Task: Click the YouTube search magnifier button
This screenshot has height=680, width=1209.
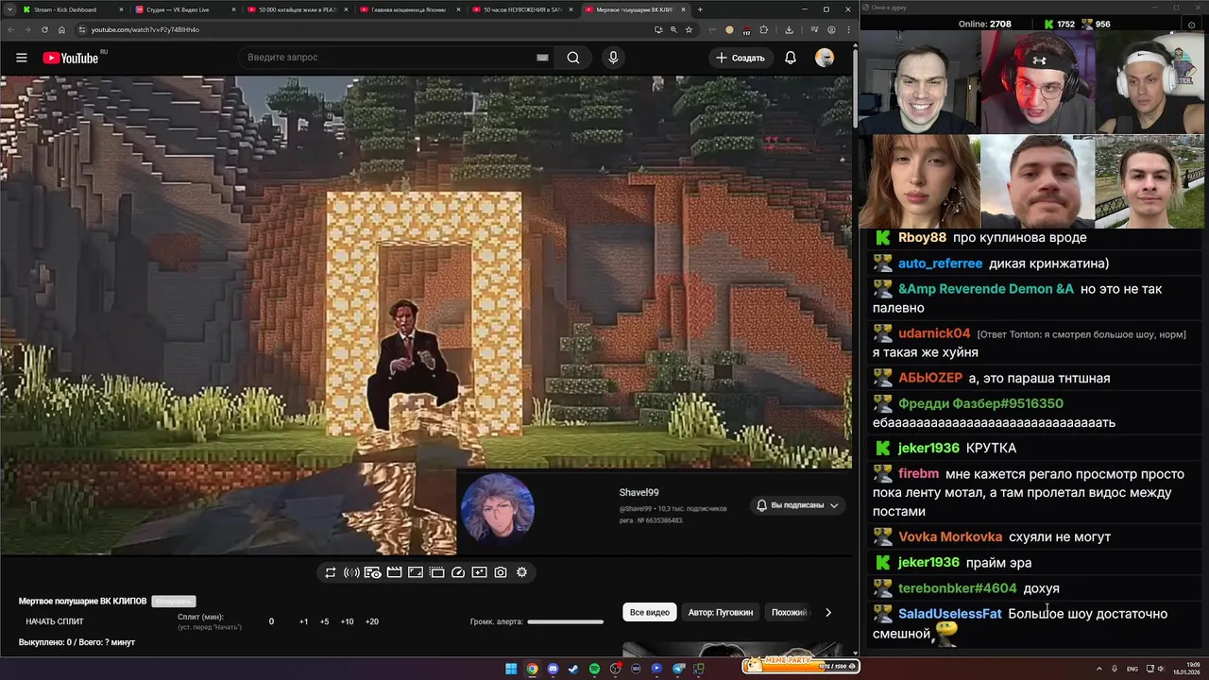Action: pyautogui.click(x=573, y=58)
